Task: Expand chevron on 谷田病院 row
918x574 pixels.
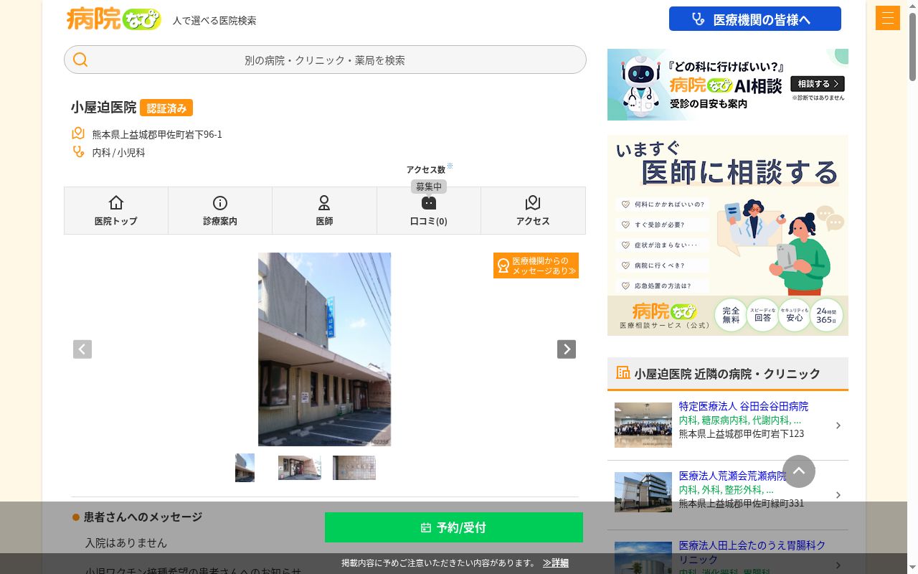Action: coord(838,425)
